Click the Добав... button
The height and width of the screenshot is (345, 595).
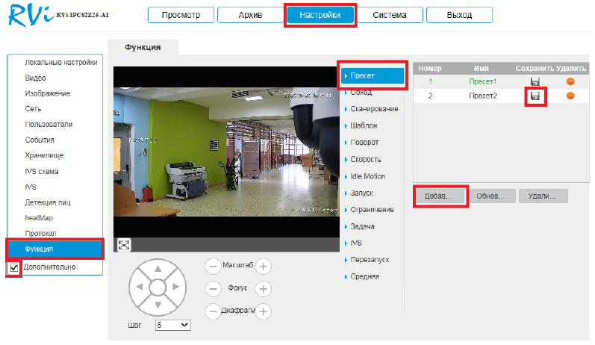click(440, 196)
